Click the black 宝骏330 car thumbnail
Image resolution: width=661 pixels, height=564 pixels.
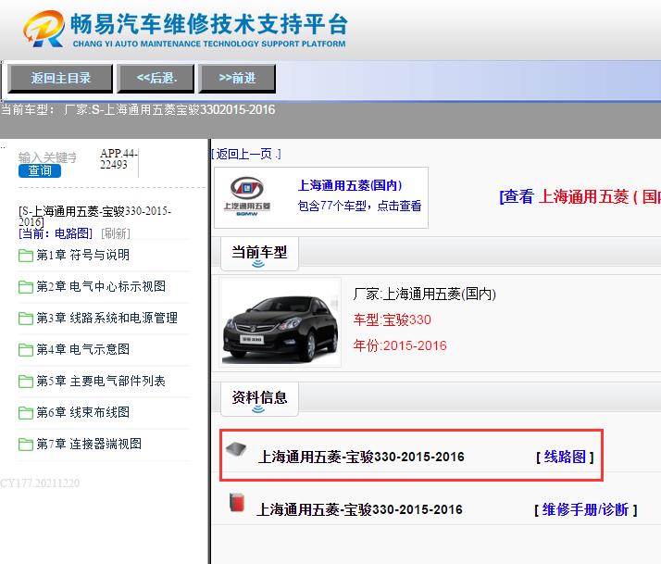coord(281,322)
